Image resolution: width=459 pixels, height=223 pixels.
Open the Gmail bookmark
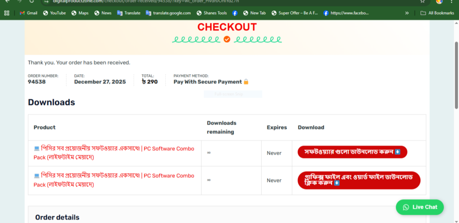(28, 13)
